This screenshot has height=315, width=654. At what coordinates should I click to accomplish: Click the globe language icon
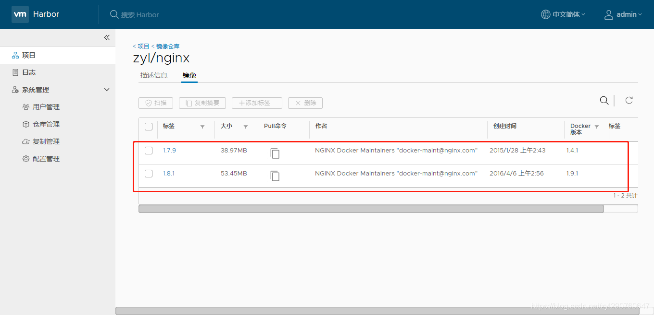[x=545, y=14]
